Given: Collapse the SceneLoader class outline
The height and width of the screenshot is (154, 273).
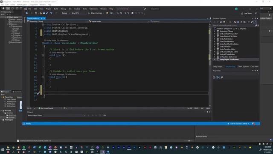Looking at the screenshot, I should point(43,43).
